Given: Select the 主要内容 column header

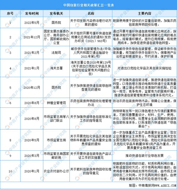Looking at the screenshot, I should click(x=144, y=14).
